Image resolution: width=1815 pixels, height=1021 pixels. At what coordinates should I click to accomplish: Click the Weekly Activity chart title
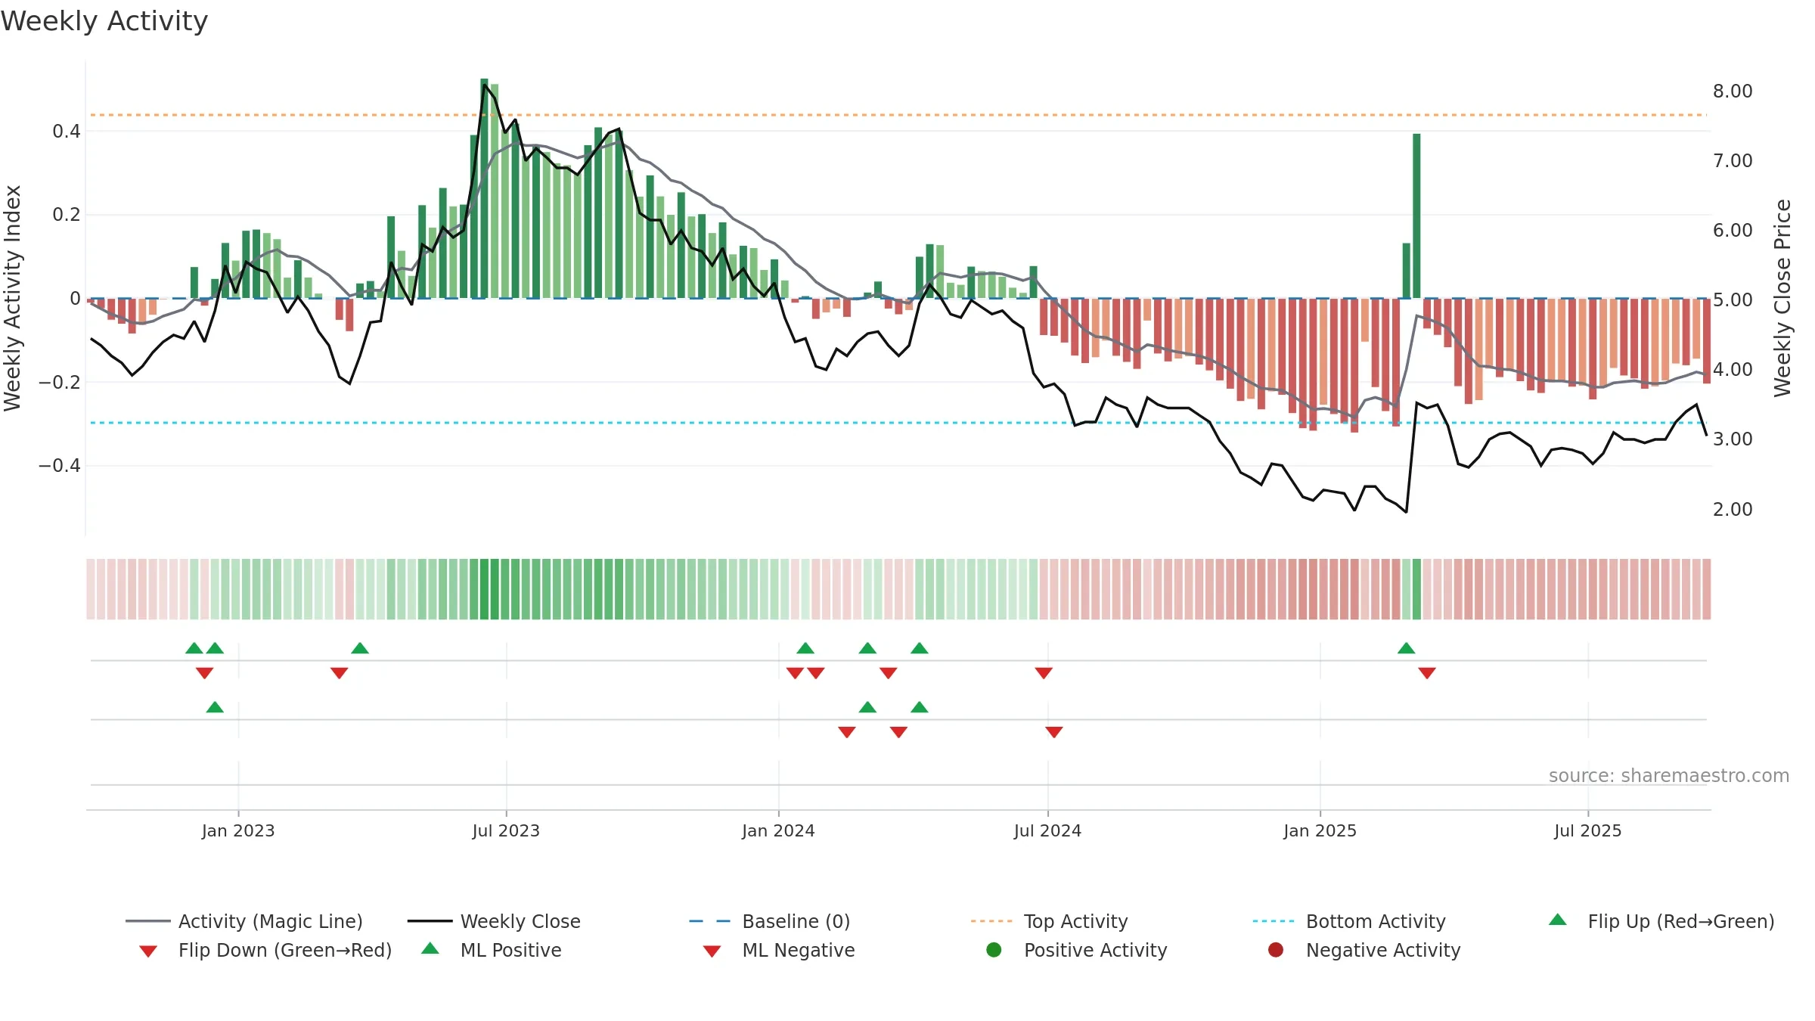click(104, 21)
